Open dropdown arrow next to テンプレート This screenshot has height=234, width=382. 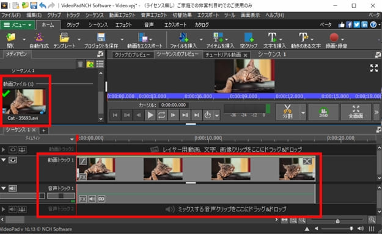click(x=79, y=40)
